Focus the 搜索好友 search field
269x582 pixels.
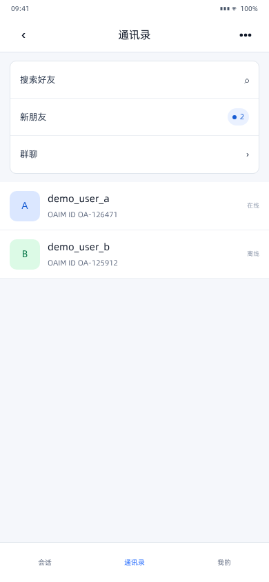pyautogui.click(x=134, y=80)
